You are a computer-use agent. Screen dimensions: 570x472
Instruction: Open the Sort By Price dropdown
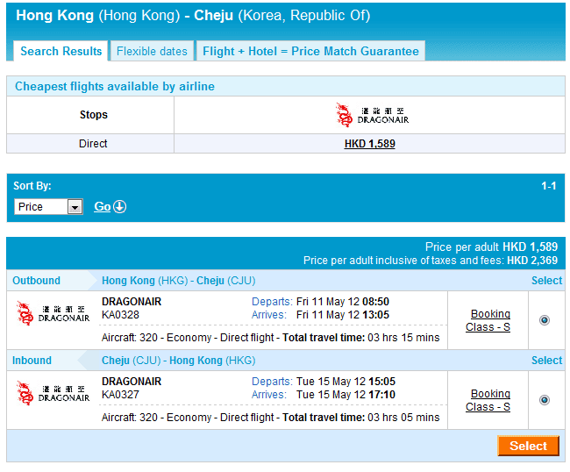[x=49, y=207]
